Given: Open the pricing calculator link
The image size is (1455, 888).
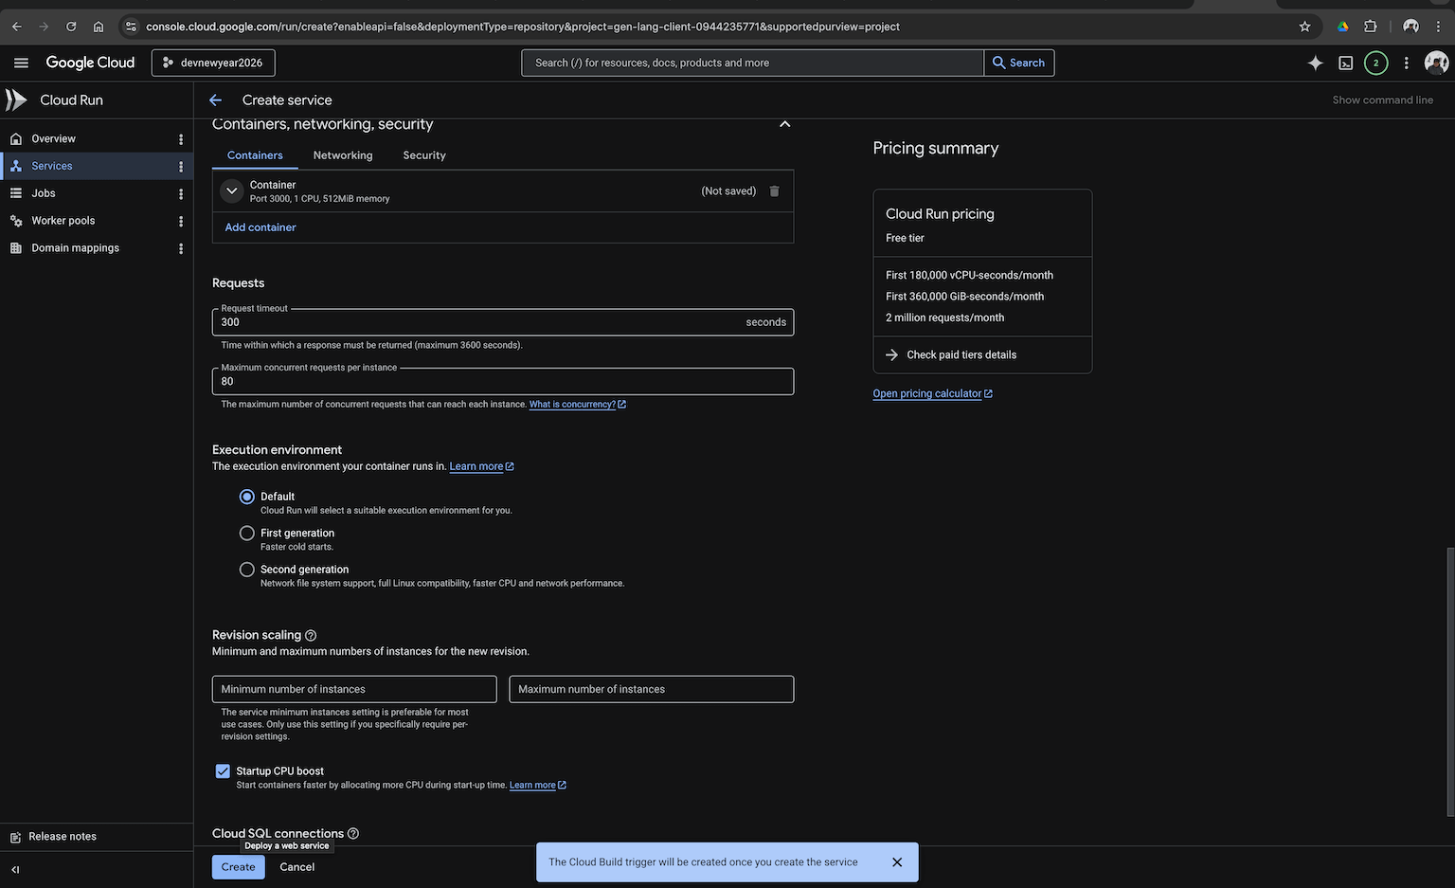Looking at the screenshot, I should tap(926, 392).
